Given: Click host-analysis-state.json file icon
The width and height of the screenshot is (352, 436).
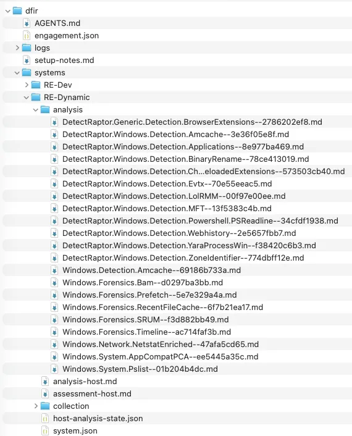Looking at the screenshot, I should click(45, 419).
